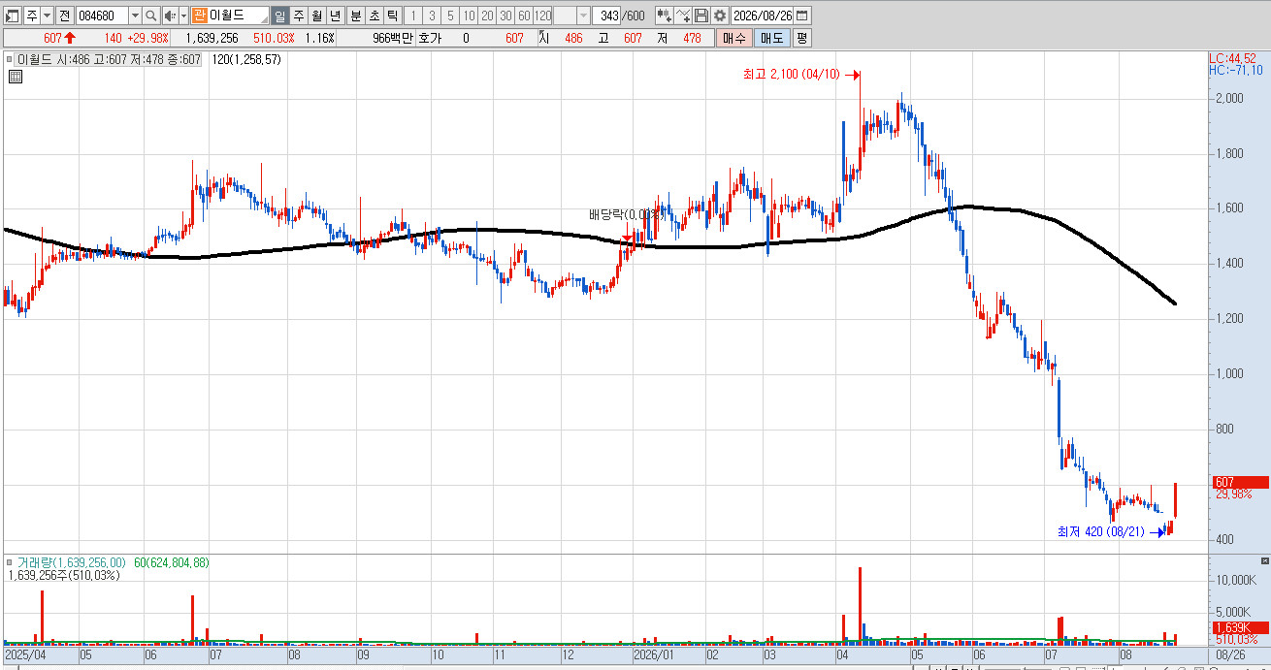Open the stock search magnifier
The height and width of the screenshot is (670, 1271).
151,16
